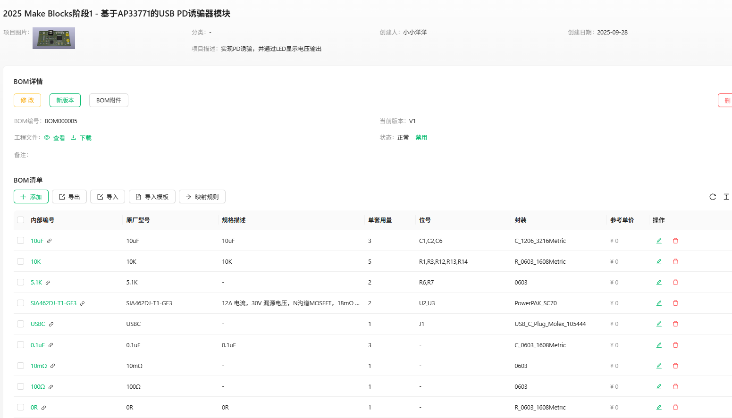The image size is (732, 418).
Task: Click the 导出 export button
Action: pyautogui.click(x=69, y=197)
